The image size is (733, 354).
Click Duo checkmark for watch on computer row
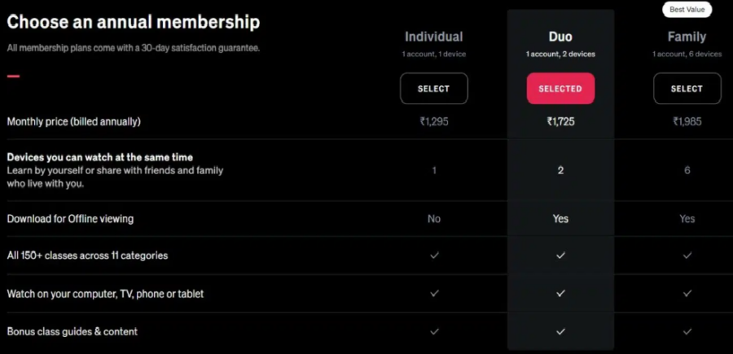pos(560,294)
